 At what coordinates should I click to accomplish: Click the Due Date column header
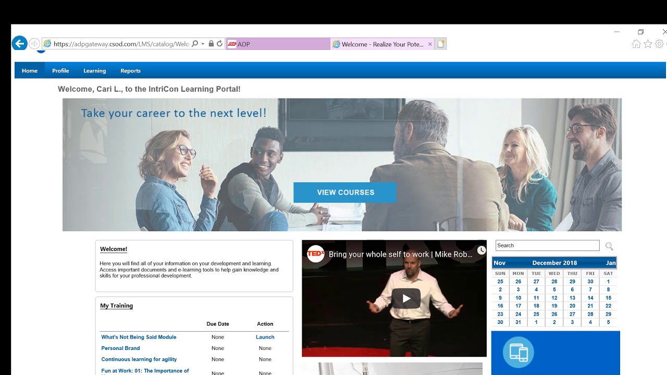pyautogui.click(x=218, y=324)
